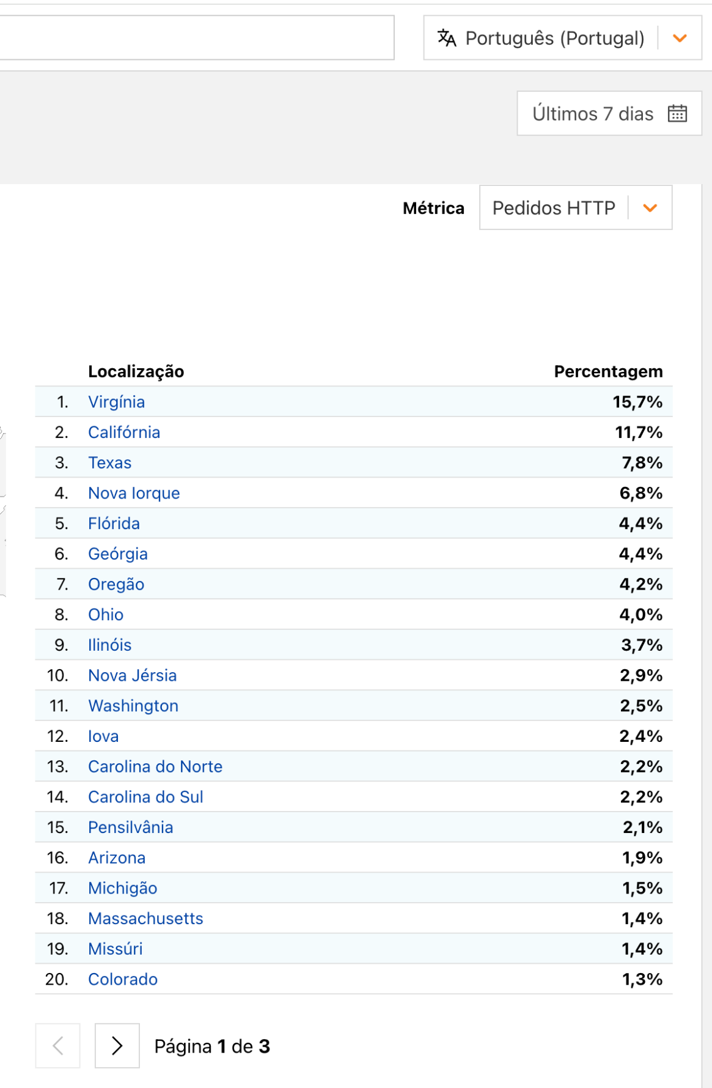
Task: Open the Washington location link
Action: click(x=133, y=706)
